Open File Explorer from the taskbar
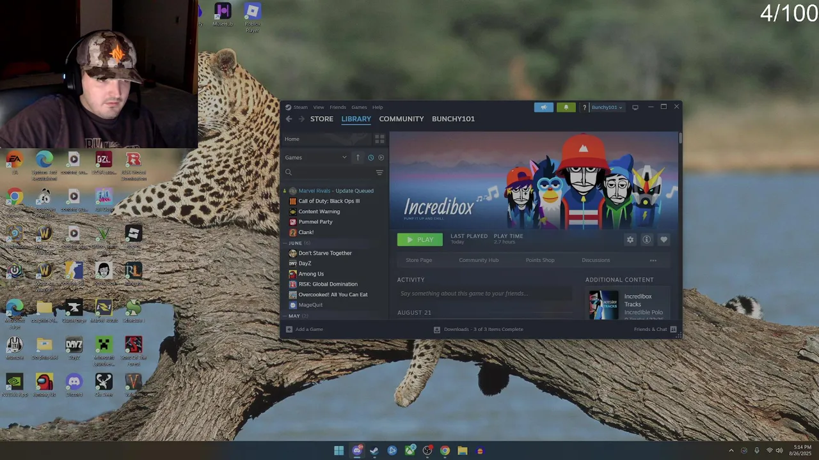This screenshot has height=460, width=819. [x=462, y=450]
